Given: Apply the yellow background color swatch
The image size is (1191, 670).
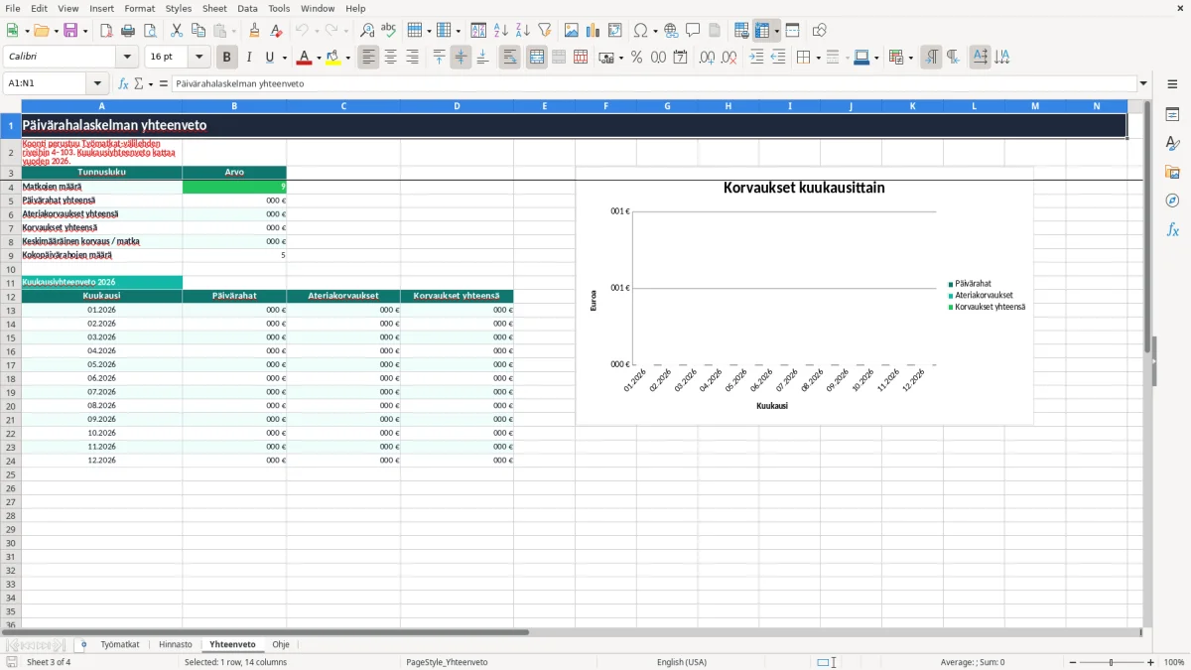Looking at the screenshot, I should (332, 58).
